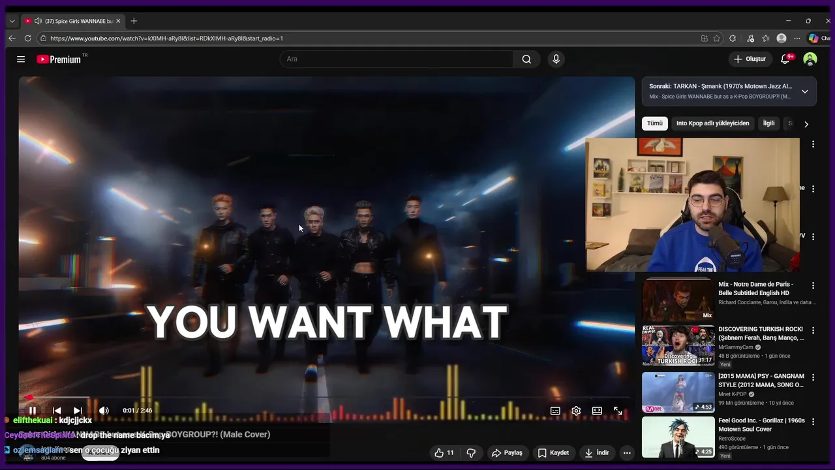Image resolution: width=835 pixels, height=470 pixels.
Task: Open options for Discovering Turkish Rock video
Action: (813, 330)
